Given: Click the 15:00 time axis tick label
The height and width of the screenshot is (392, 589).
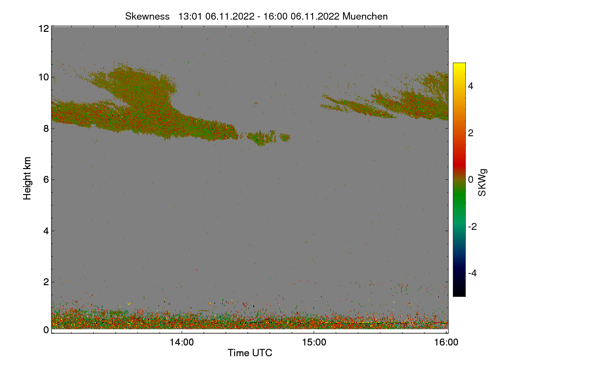Looking at the screenshot, I should (314, 343).
